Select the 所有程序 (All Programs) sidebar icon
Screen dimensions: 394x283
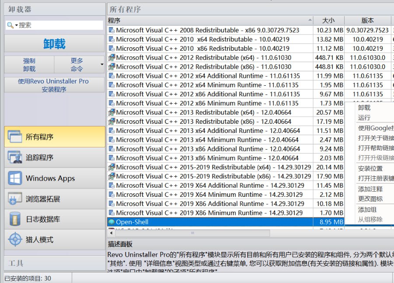(x=15, y=137)
